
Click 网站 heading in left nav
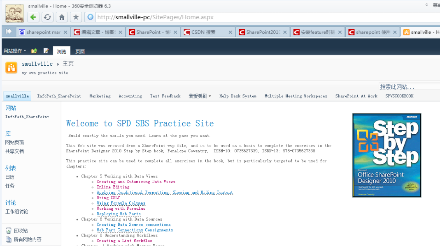tap(11, 108)
